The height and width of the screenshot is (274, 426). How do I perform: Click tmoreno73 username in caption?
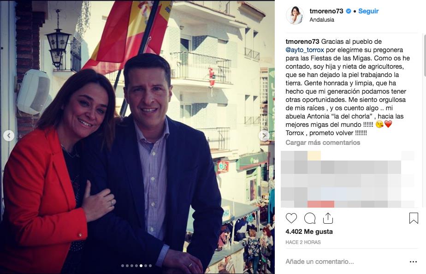[302, 42]
